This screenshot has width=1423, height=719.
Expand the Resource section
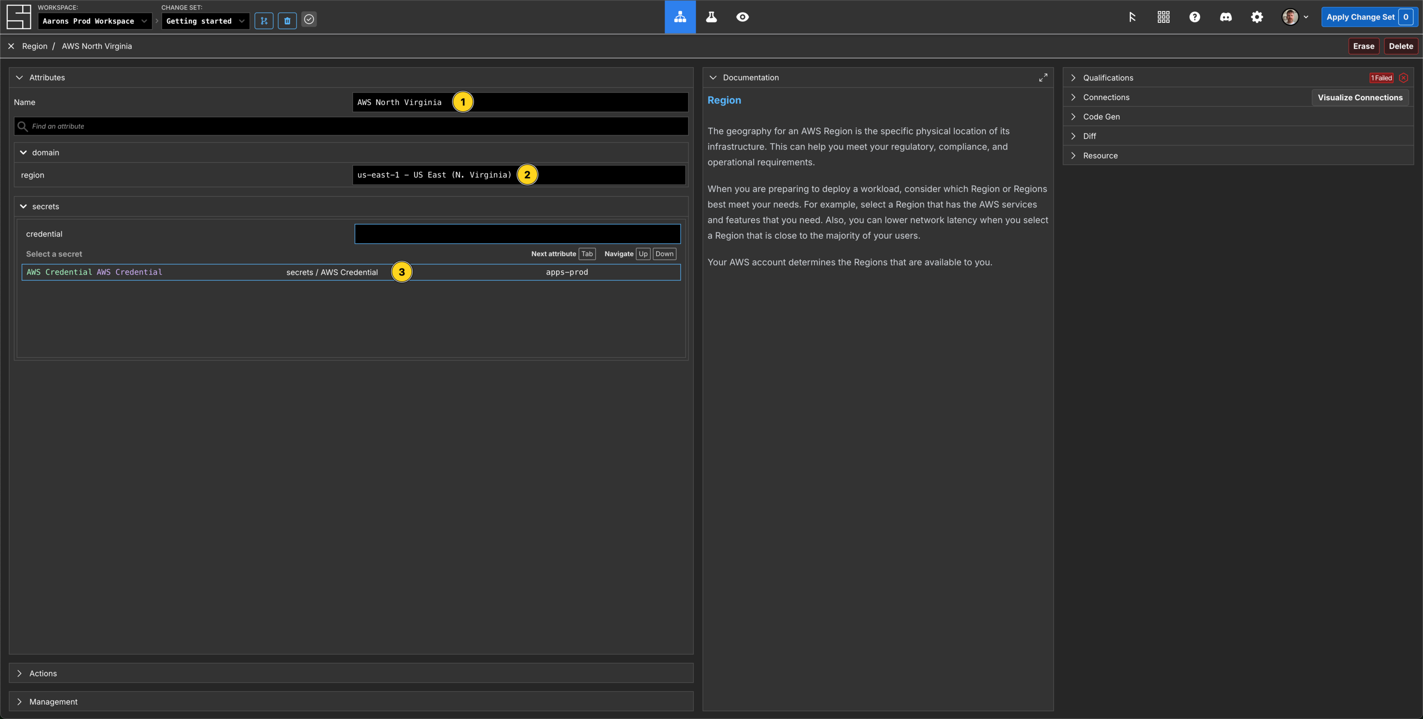(x=1073, y=156)
